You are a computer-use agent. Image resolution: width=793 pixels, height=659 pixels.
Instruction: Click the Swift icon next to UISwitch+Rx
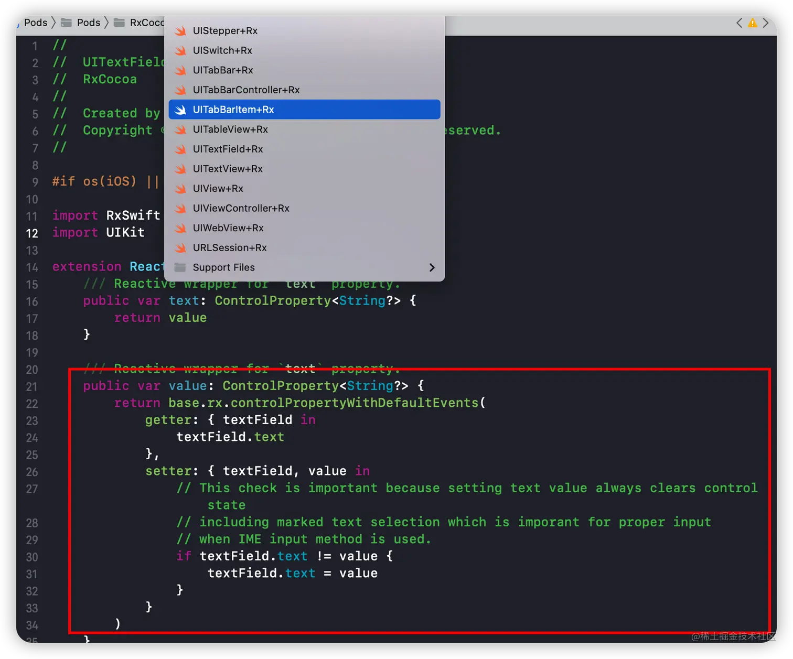[x=180, y=50]
